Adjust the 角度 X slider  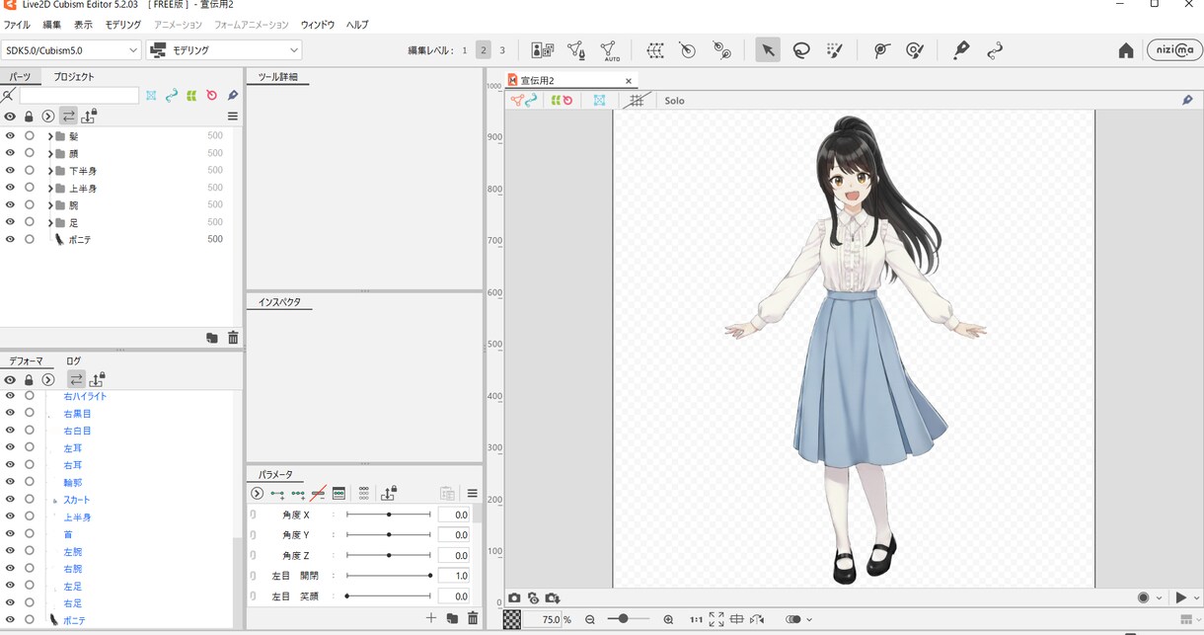click(x=388, y=515)
